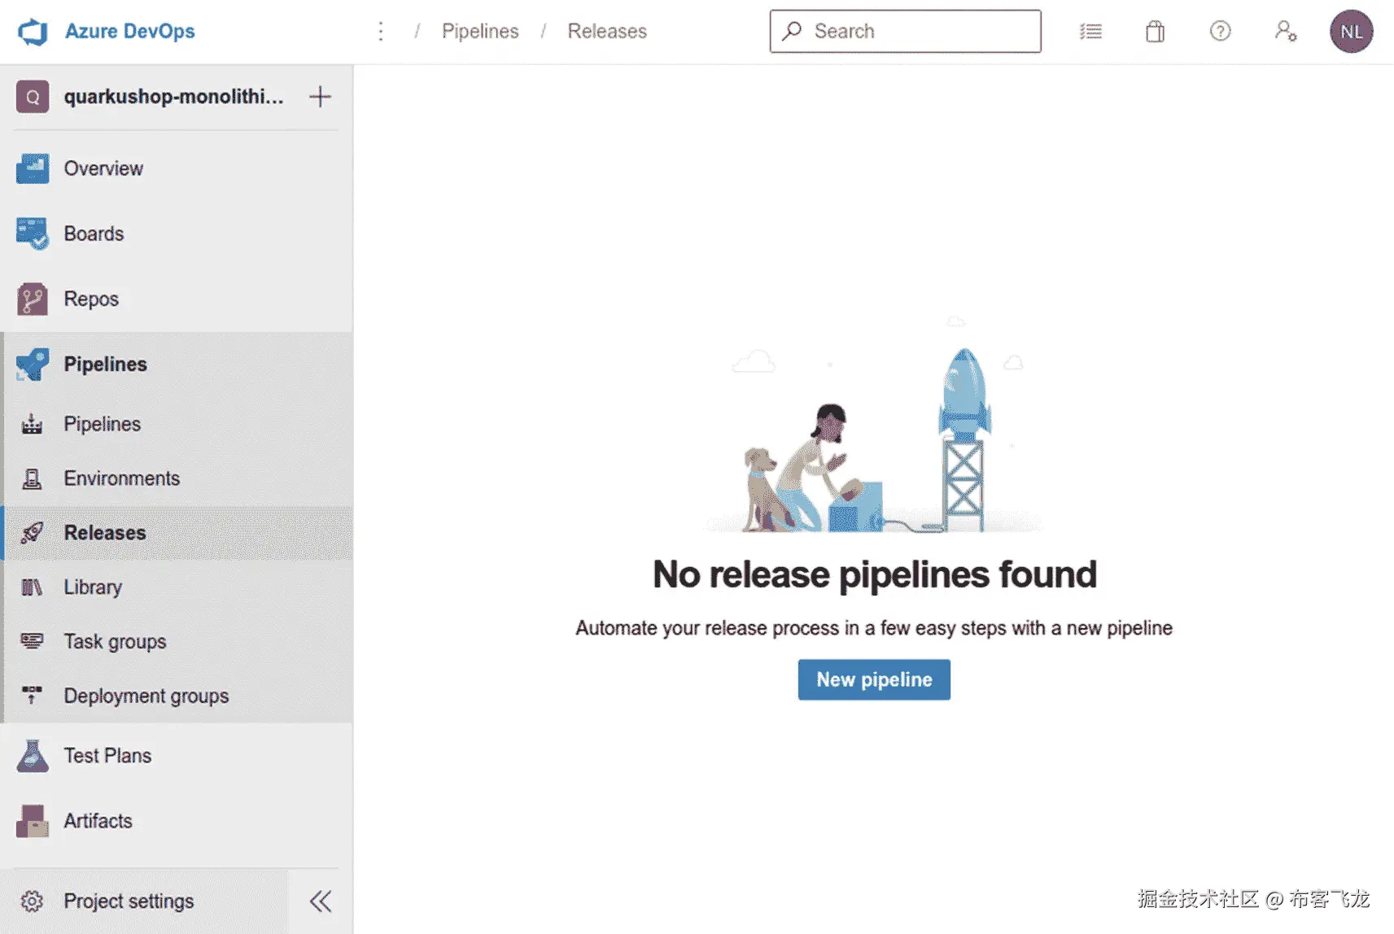Click the New pipeline button

click(874, 679)
